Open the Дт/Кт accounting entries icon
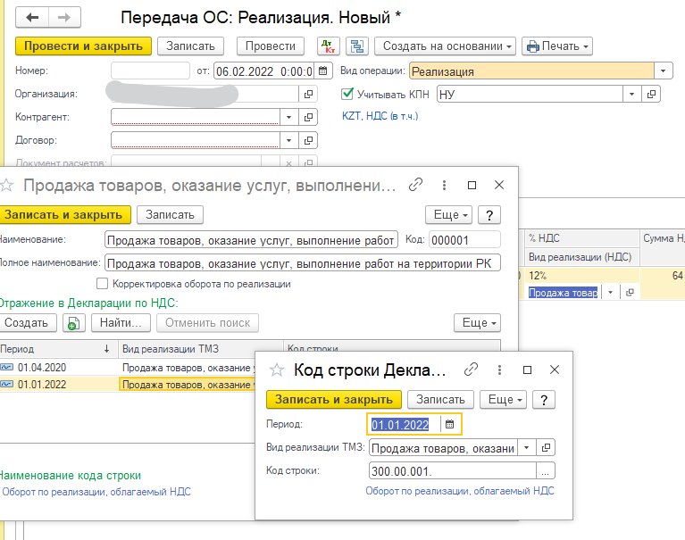685x540 pixels. point(328,46)
